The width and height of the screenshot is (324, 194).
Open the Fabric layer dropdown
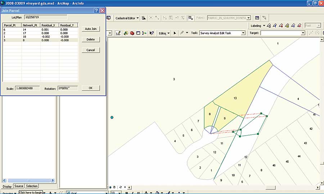(249, 18)
